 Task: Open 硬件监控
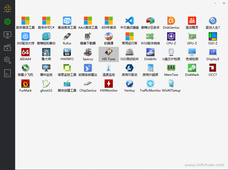click(x=46, y=70)
